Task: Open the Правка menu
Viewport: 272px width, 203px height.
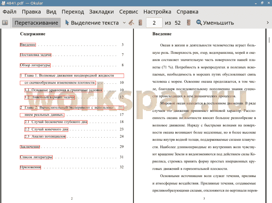Action: [31, 12]
